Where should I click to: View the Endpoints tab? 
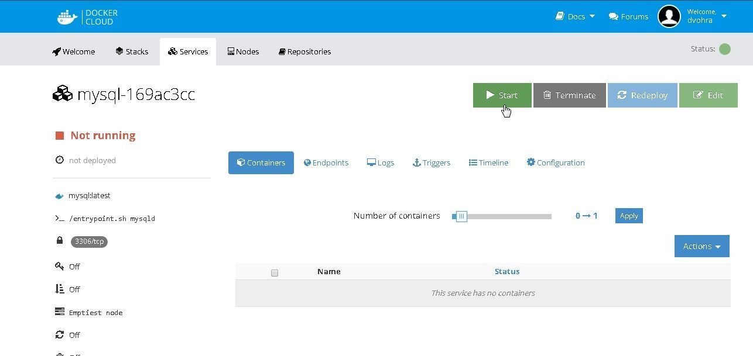click(x=326, y=163)
